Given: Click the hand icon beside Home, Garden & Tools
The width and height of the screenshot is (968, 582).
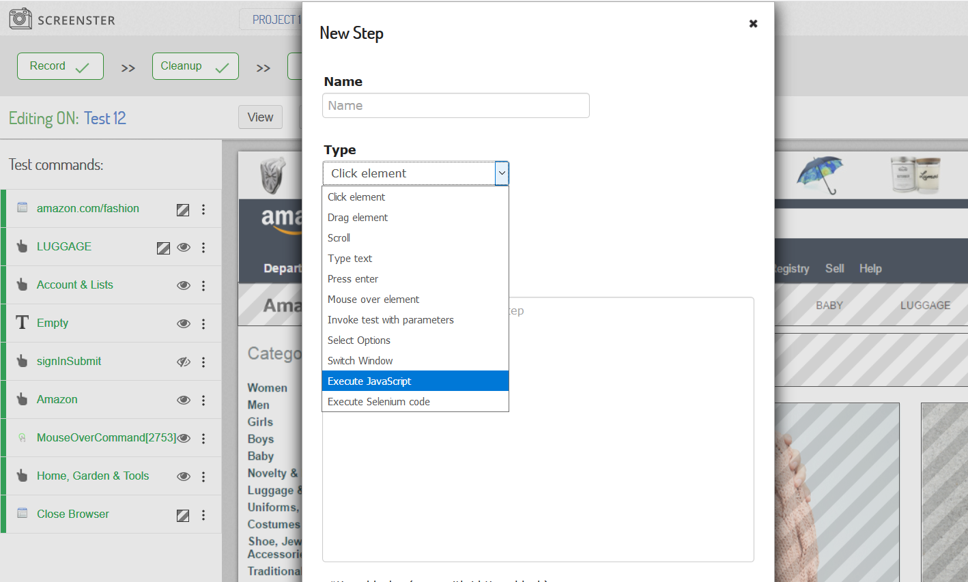Looking at the screenshot, I should click(x=22, y=476).
